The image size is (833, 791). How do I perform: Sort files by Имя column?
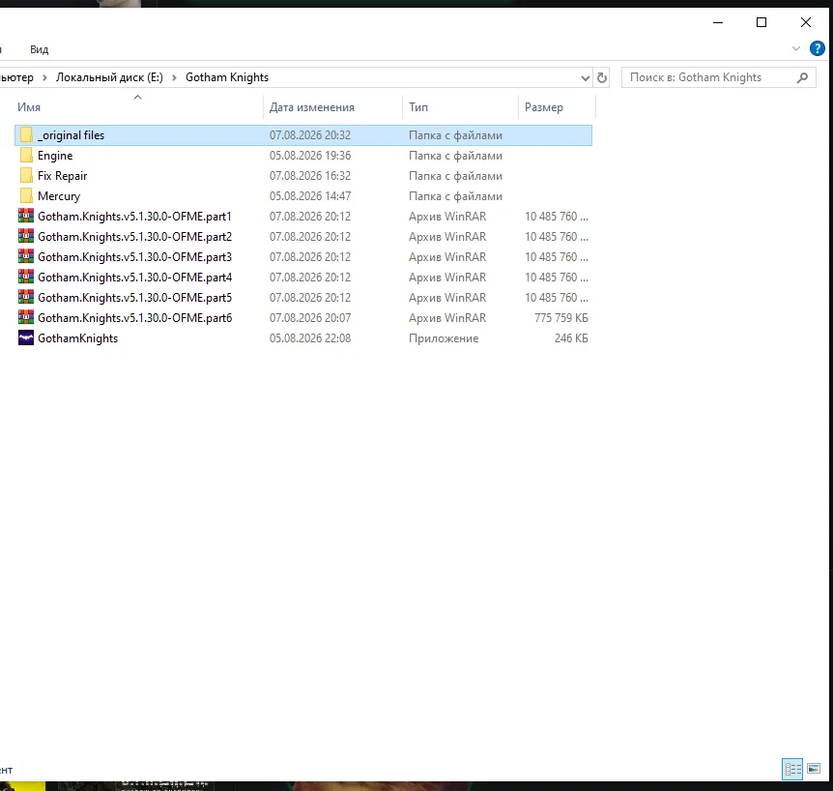29,107
